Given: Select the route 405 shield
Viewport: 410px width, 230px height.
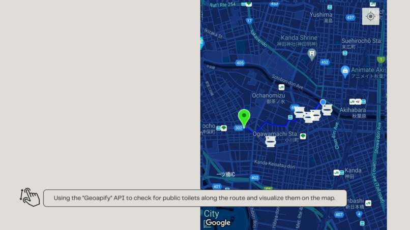Looking at the screenshot, I should 240,62.
